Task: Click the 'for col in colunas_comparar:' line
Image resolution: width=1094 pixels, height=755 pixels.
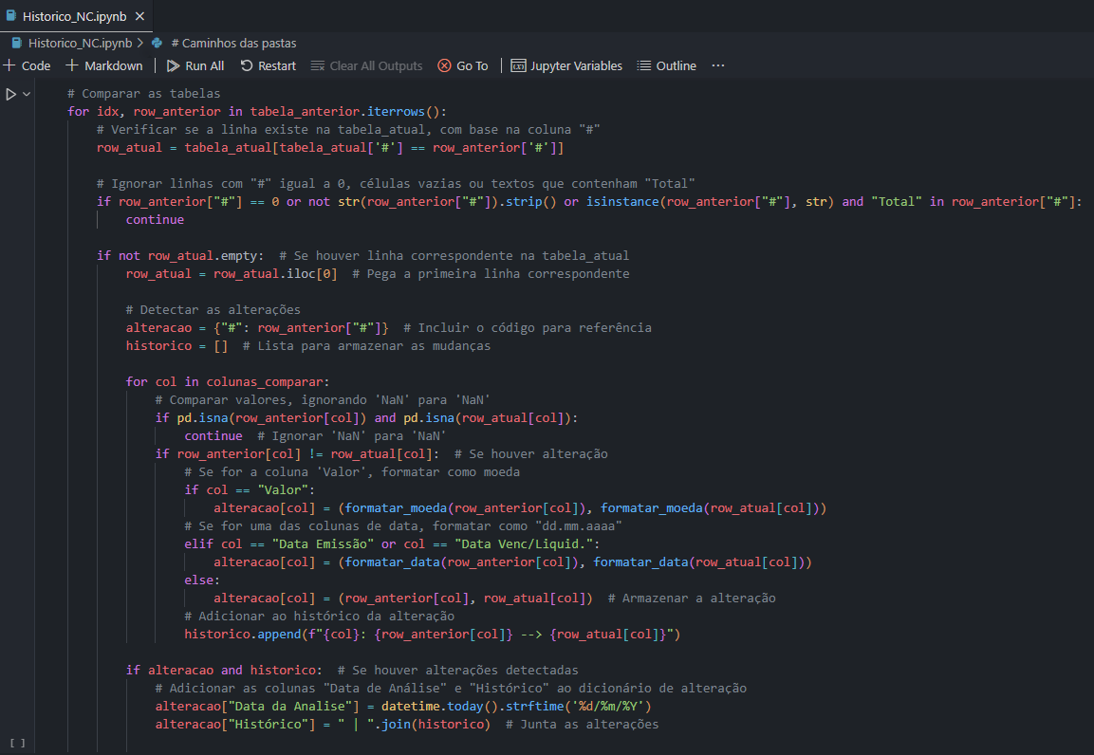Action: pos(228,381)
